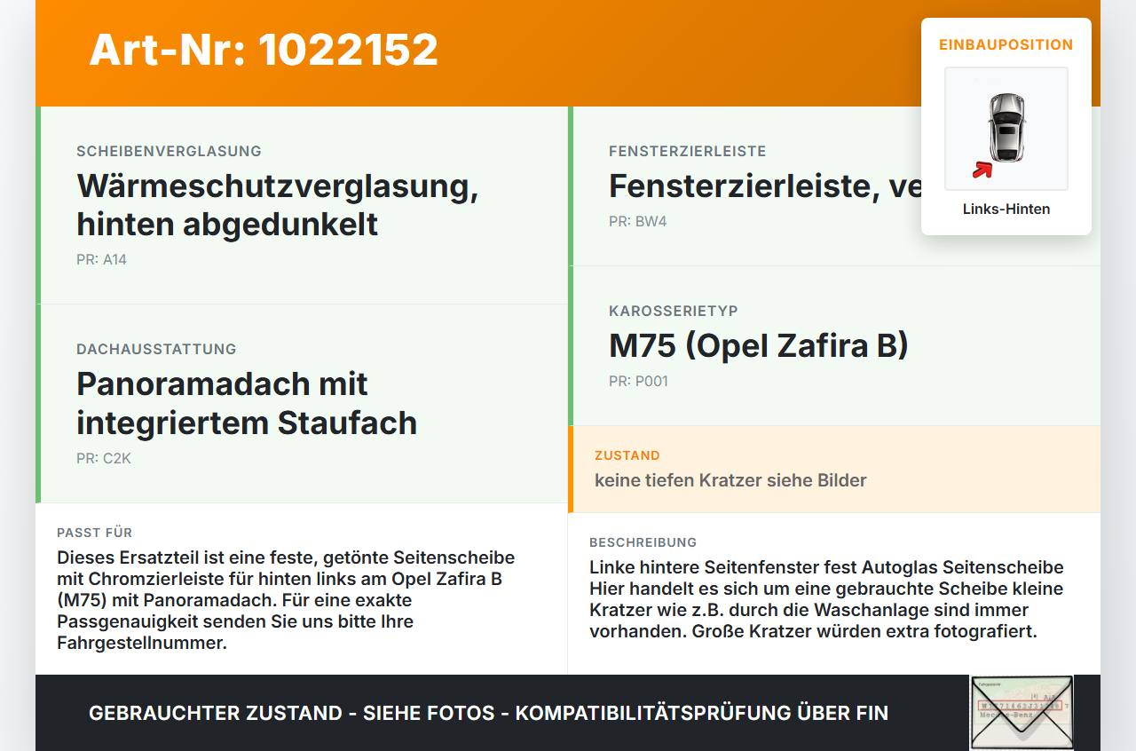
Task: Expand the KAROSSERIETYP M75 section
Action: point(758,346)
